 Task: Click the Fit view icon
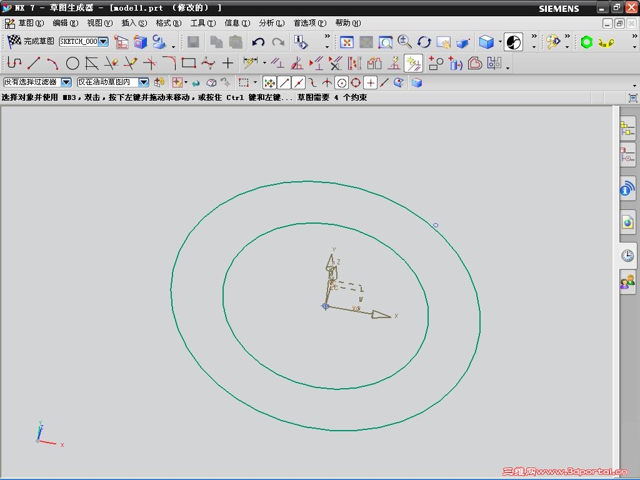346,42
